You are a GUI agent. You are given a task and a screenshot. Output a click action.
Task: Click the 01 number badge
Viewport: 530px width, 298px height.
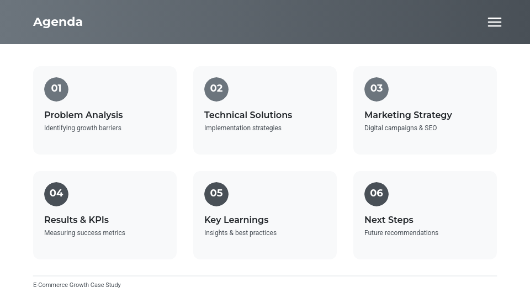pos(56,89)
